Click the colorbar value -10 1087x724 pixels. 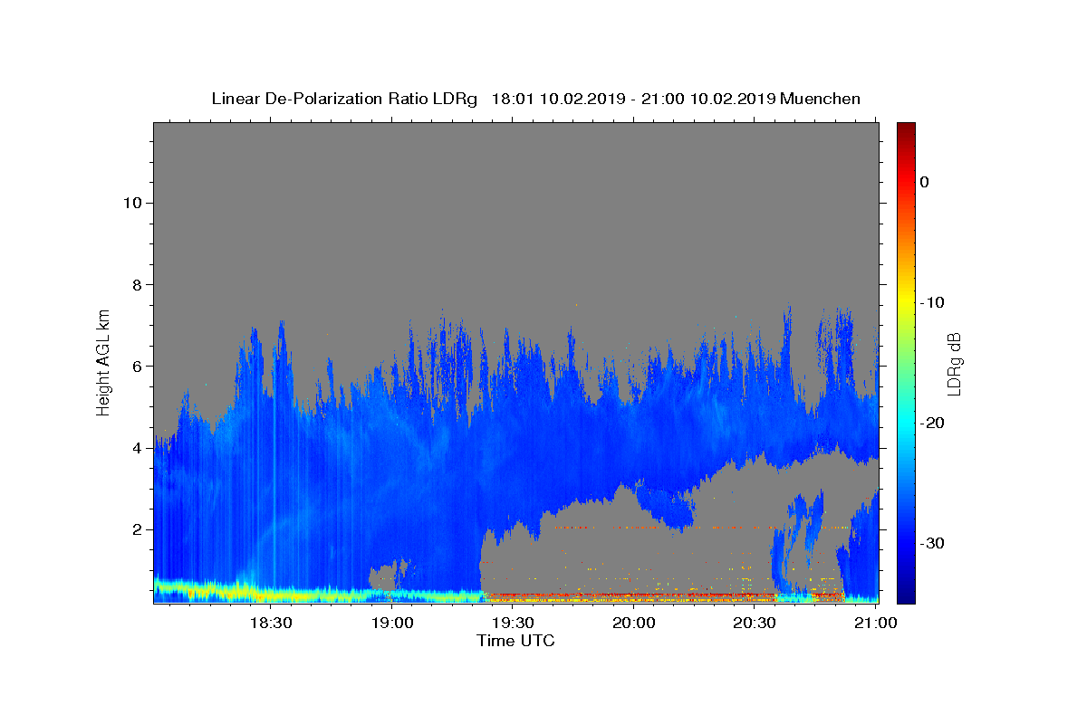(x=933, y=302)
